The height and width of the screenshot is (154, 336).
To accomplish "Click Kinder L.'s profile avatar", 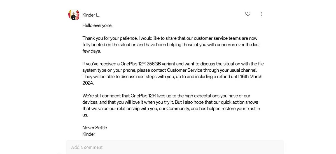I will (x=73, y=15).
